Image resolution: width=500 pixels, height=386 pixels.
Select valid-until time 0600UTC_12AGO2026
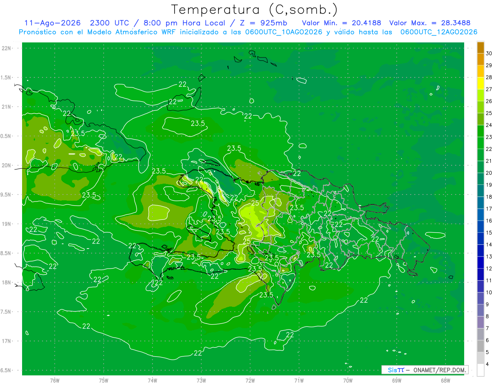pos(439,32)
